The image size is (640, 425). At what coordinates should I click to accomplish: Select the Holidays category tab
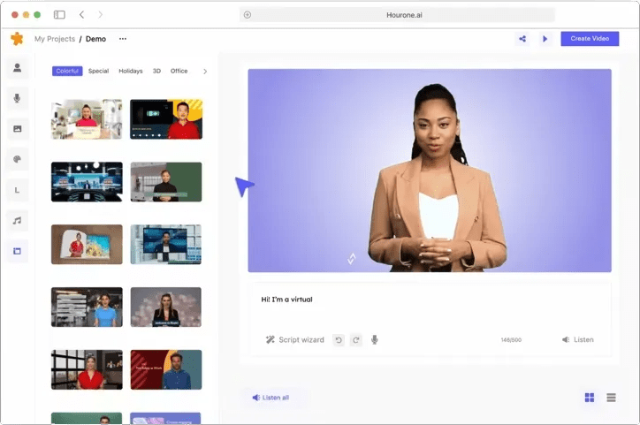(131, 71)
